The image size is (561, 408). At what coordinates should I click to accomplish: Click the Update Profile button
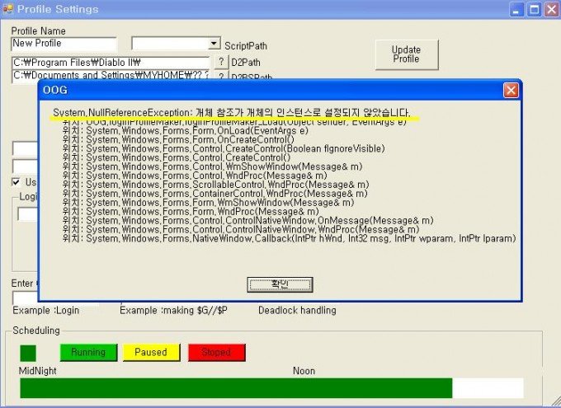point(407,54)
